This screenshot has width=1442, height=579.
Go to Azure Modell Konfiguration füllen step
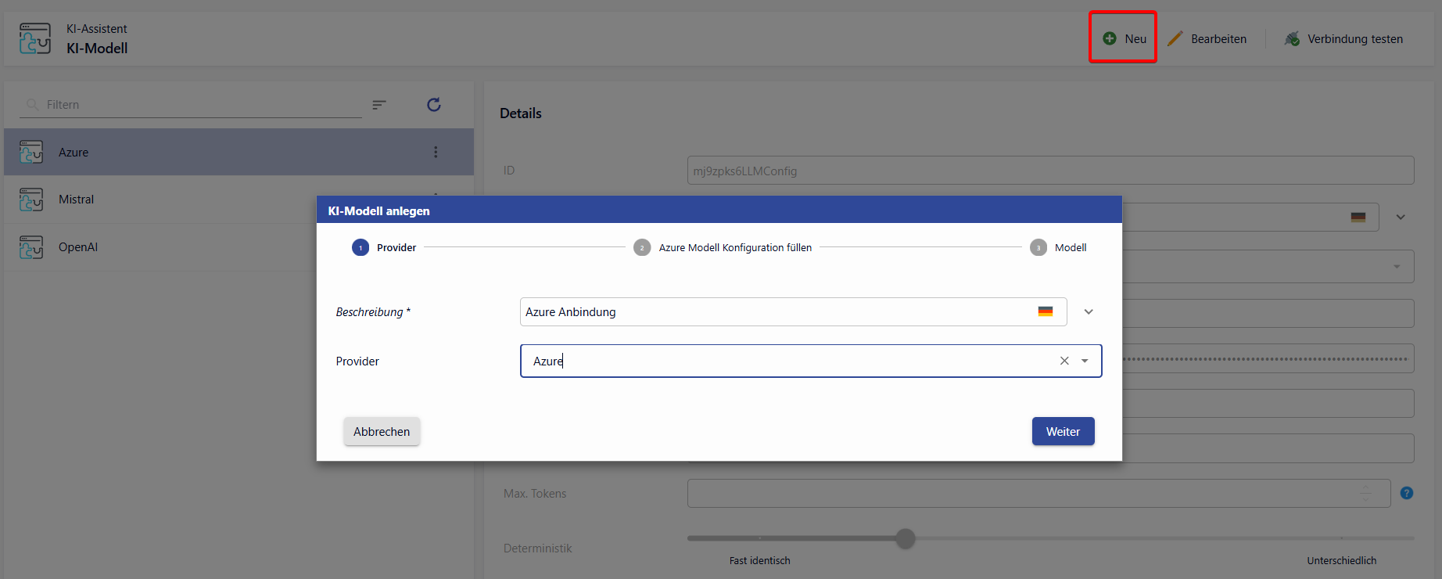pyautogui.click(x=642, y=247)
